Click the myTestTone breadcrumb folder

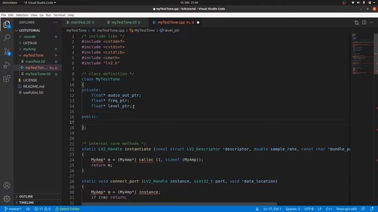click(x=76, y=31)
